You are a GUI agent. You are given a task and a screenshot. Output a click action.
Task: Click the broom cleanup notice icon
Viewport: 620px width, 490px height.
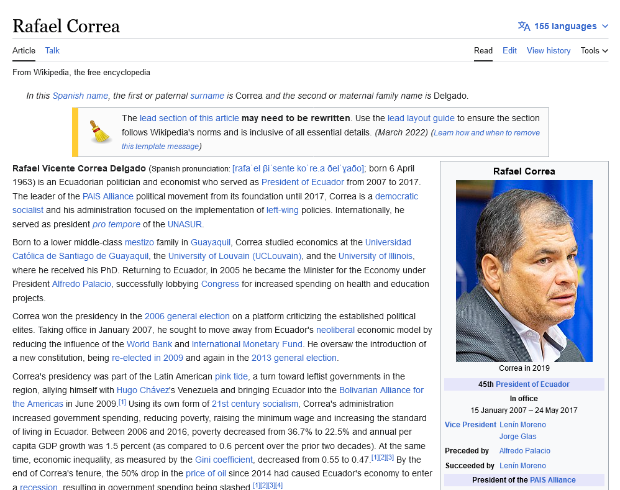click(100, 132)
